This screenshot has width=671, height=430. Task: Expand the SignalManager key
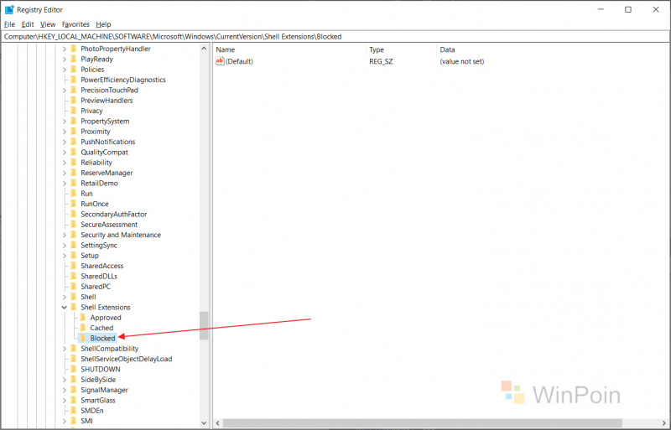click(x=65, y=390)
